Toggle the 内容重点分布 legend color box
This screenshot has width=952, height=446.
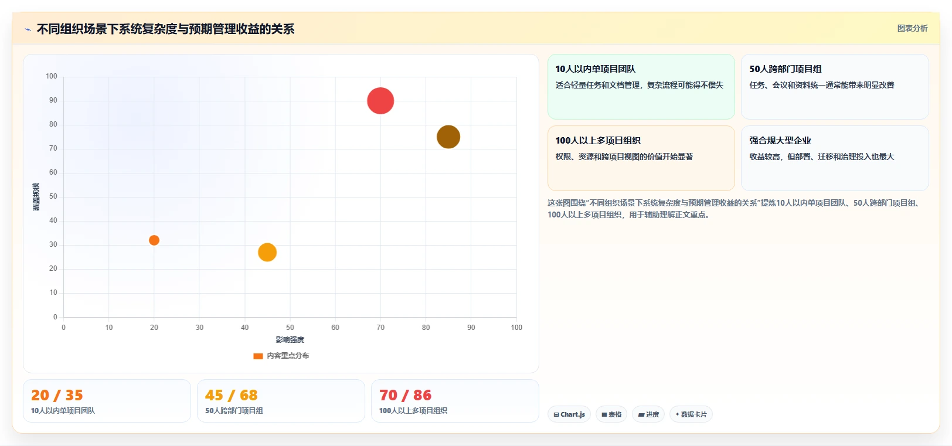pos(258,356)
